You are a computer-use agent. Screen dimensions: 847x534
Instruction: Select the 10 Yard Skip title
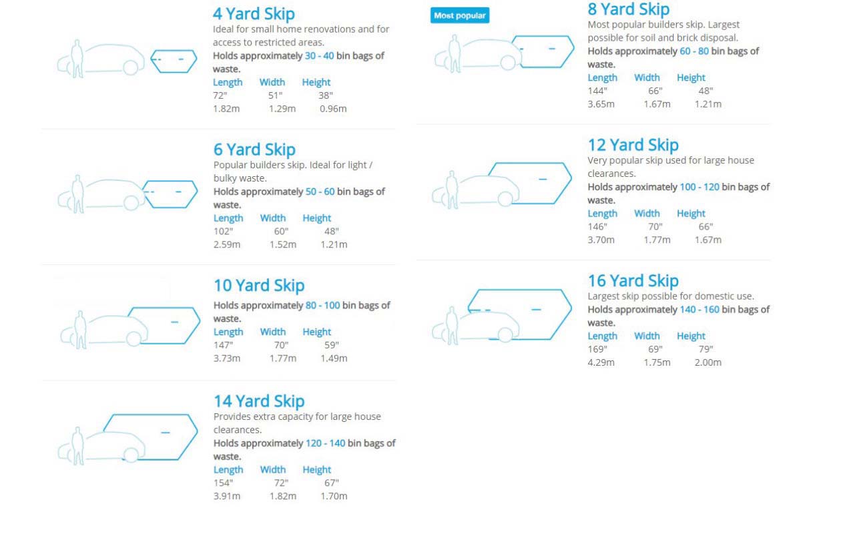(x=259, y=285)
